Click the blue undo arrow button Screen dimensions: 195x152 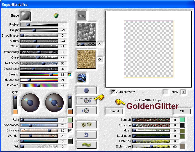pos(86,135)
